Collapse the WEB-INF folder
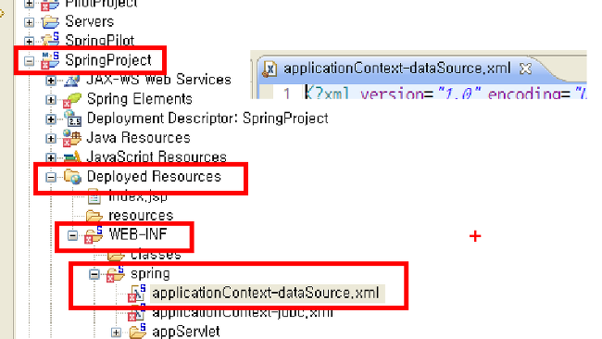602x339 pixels. click(x=72, y=235)
